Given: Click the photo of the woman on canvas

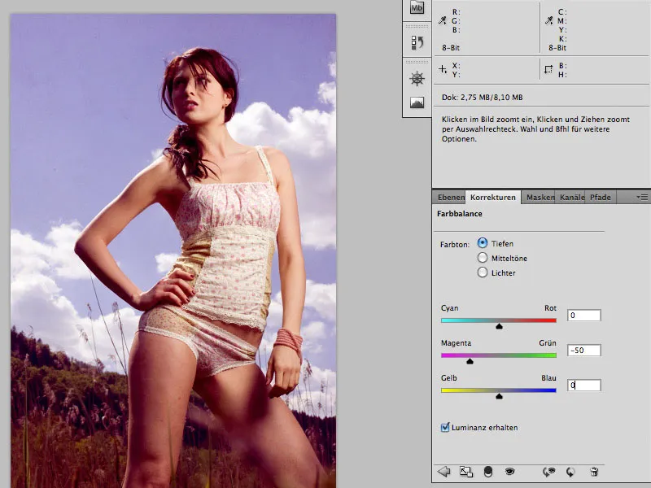Looking at the screenshot, I should (173, 251).
